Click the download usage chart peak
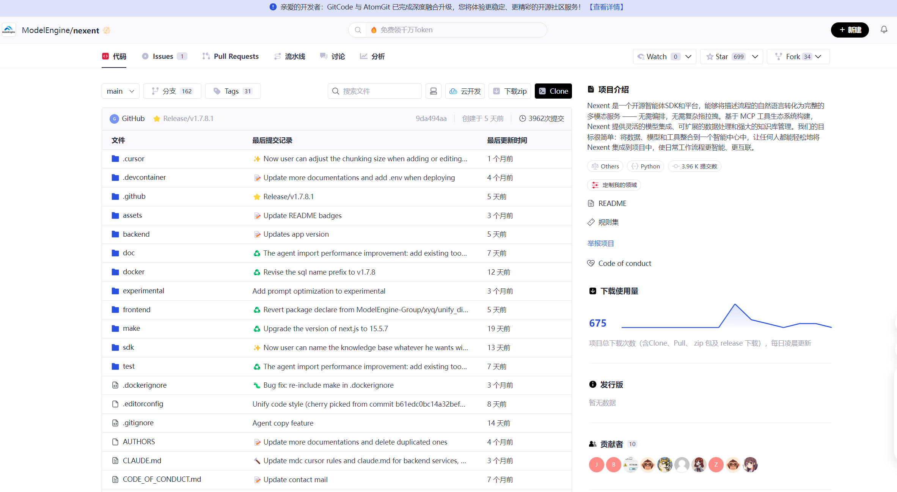897x492 pixels. pyautogui.click(x=735, y=305)
